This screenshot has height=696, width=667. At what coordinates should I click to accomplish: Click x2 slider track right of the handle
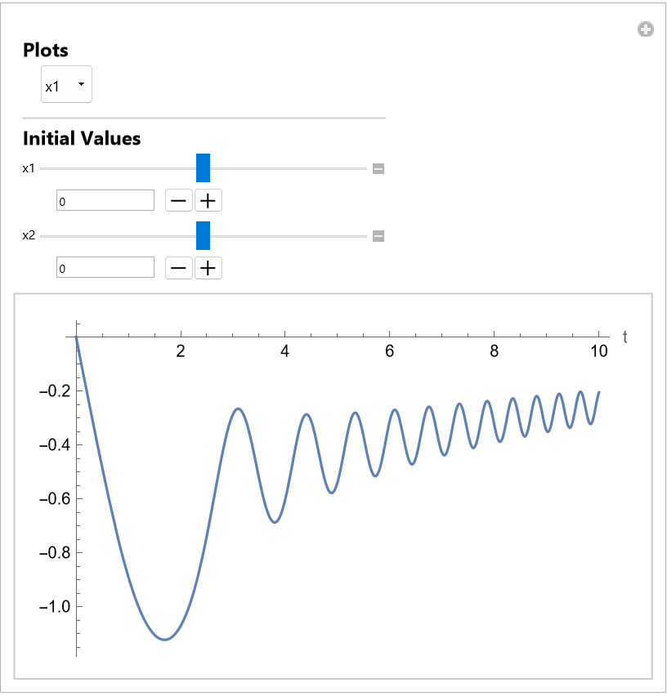286,236
